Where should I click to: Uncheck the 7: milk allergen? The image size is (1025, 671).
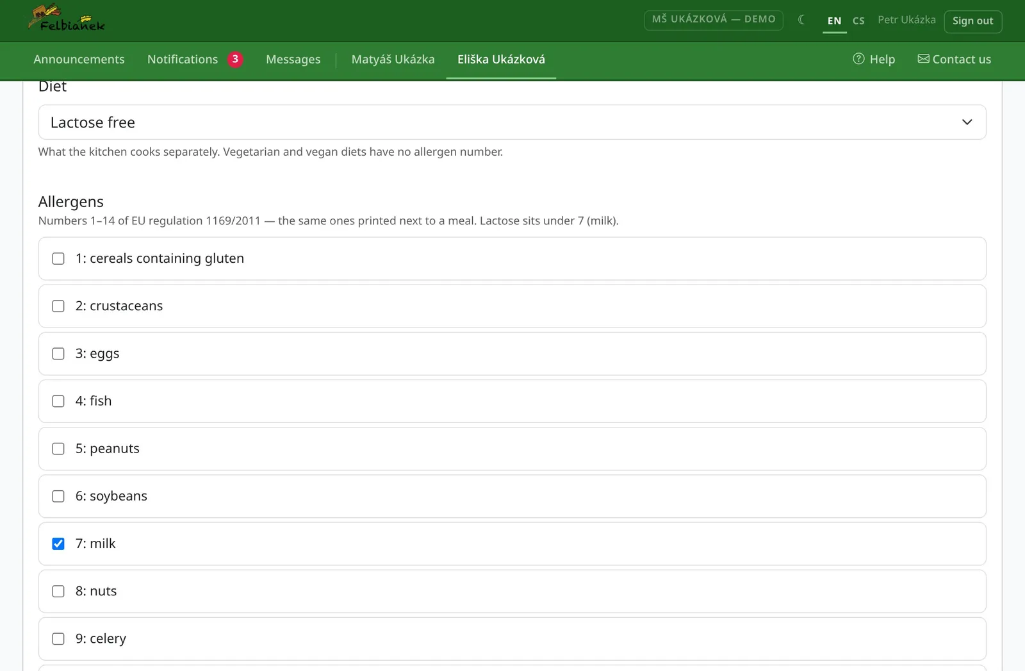[x=58, y=544]
